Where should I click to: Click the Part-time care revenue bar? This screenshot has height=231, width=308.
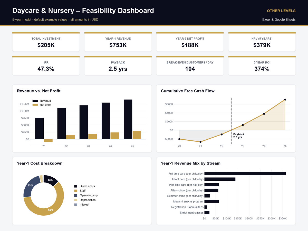211,185
